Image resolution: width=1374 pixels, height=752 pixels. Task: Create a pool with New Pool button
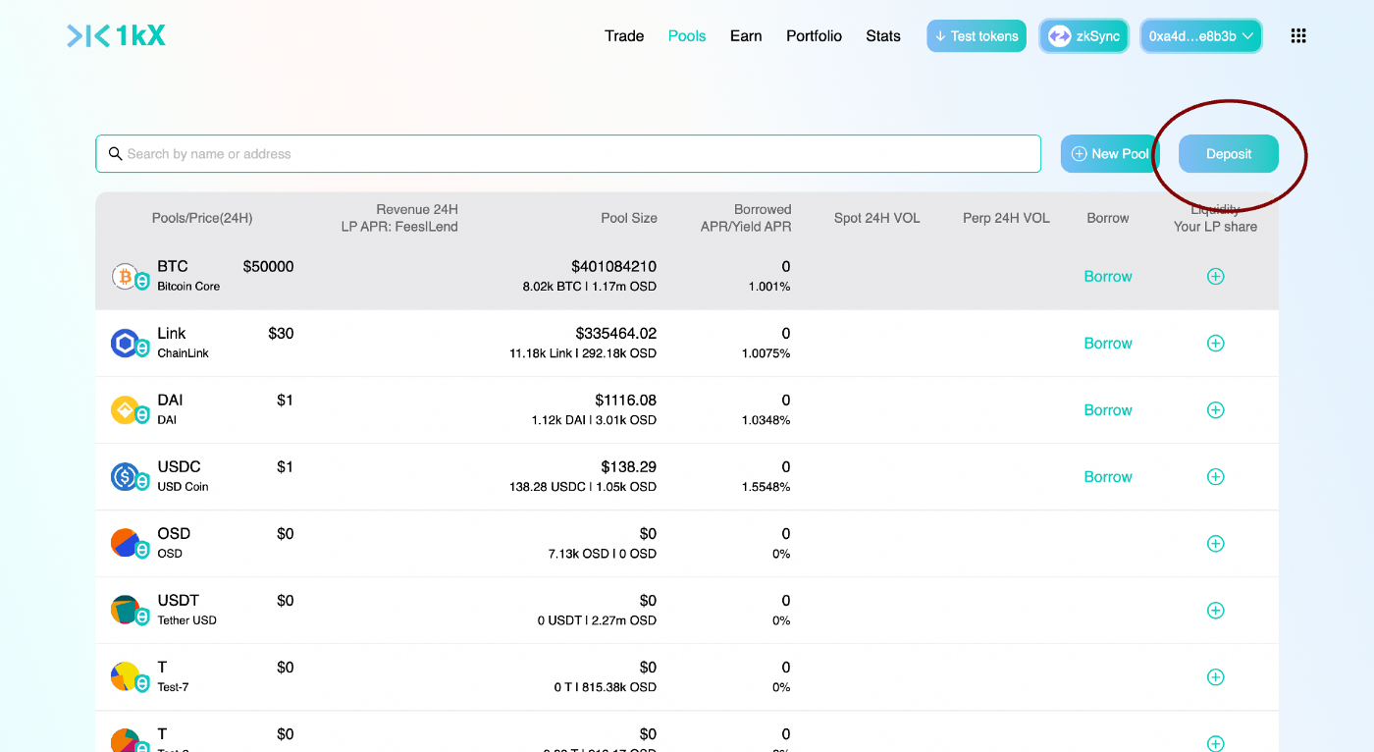[1110, 154]
